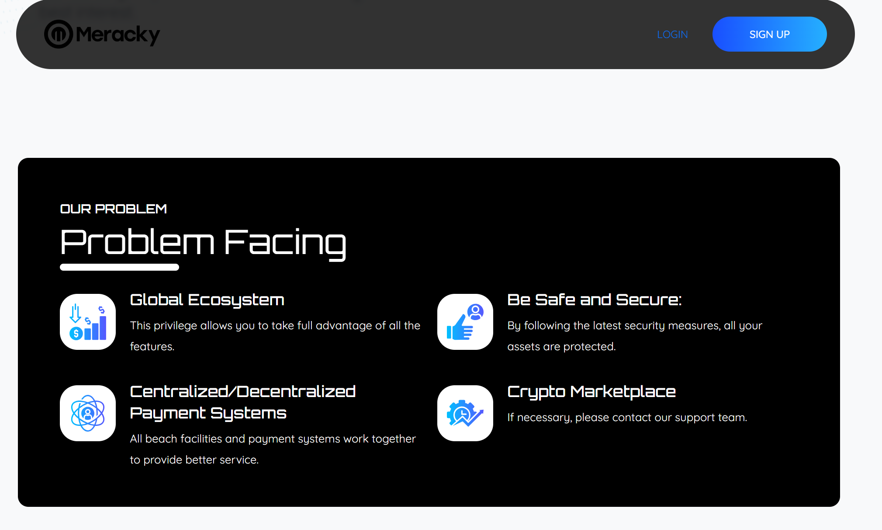Screen dimensions: 882x530
Task: Click text 'All beach facilities and payment systems'
Action: point(235,439)
